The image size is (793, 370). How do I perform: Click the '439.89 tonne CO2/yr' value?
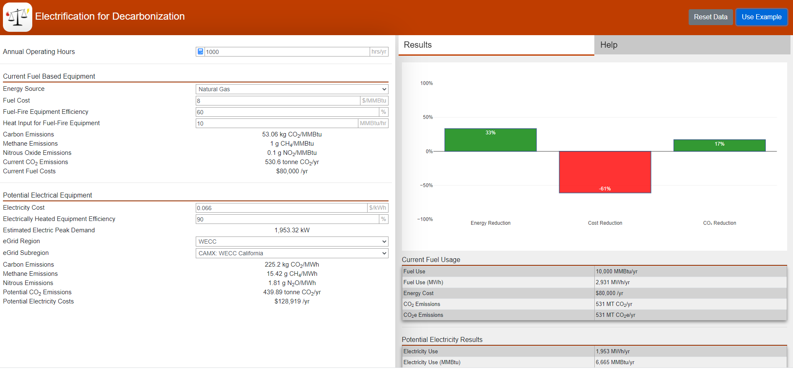click(292, 292)
